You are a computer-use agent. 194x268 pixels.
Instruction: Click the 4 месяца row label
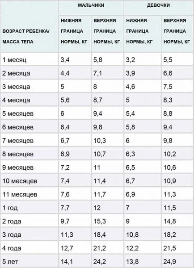click(16, 100)
